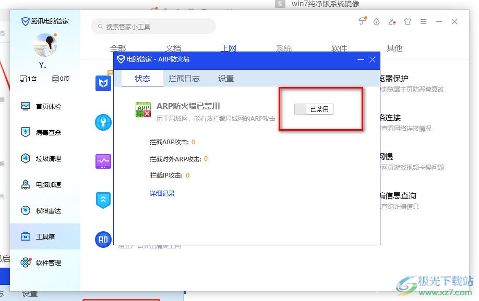Click the 查看网络连接情况 description text
479x301 pixels.
click(x=406, y=129)
